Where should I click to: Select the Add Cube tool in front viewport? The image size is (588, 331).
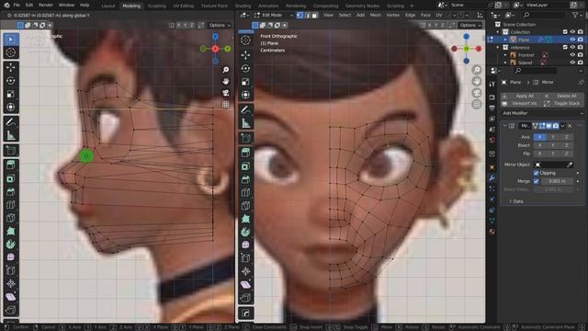(x=245, y=138)
